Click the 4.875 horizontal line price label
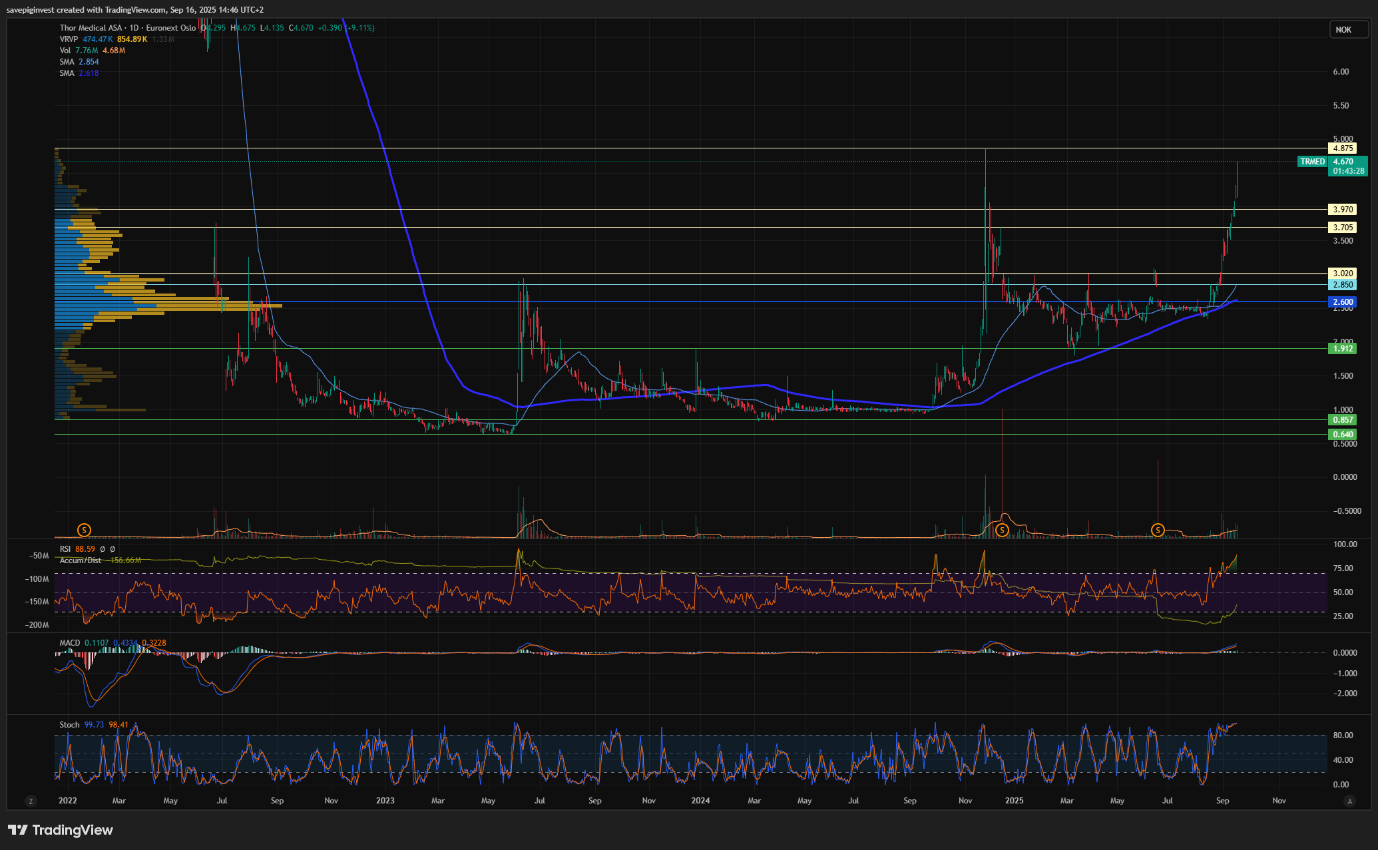Viewport: 1378px width, 850px height. point(1343,148)
